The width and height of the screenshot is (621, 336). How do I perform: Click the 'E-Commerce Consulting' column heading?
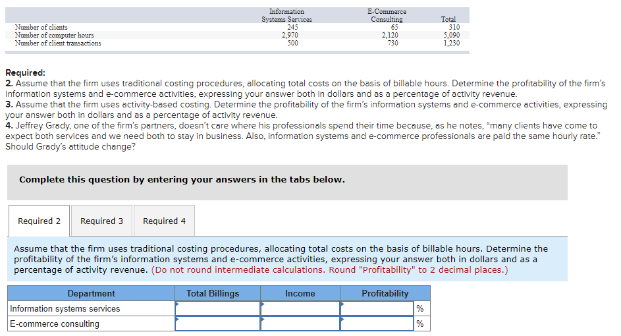387,15
